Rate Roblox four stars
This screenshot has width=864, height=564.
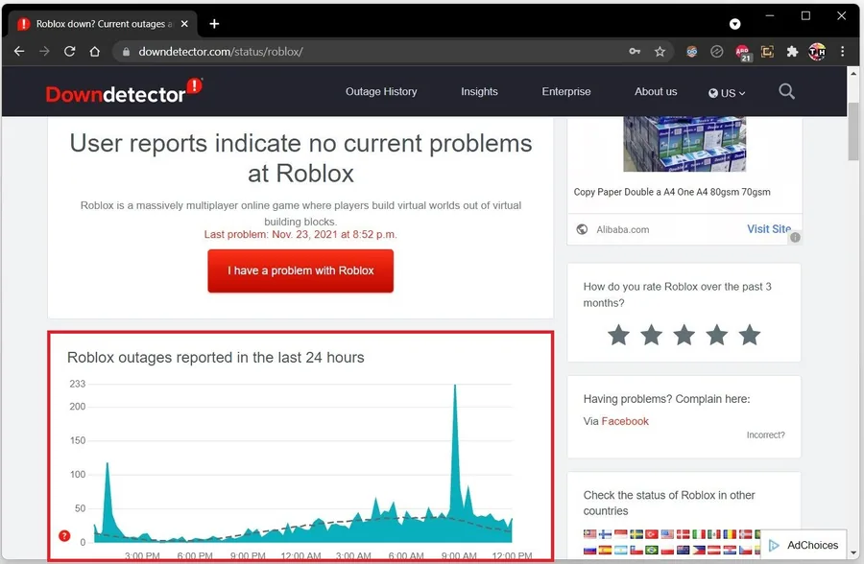[717, 335]
